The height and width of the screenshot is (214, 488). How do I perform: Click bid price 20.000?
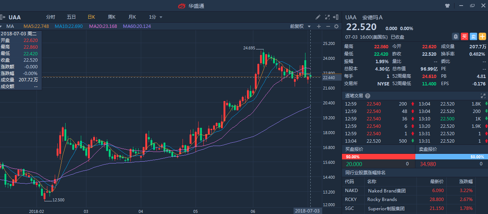coord(354,164)
